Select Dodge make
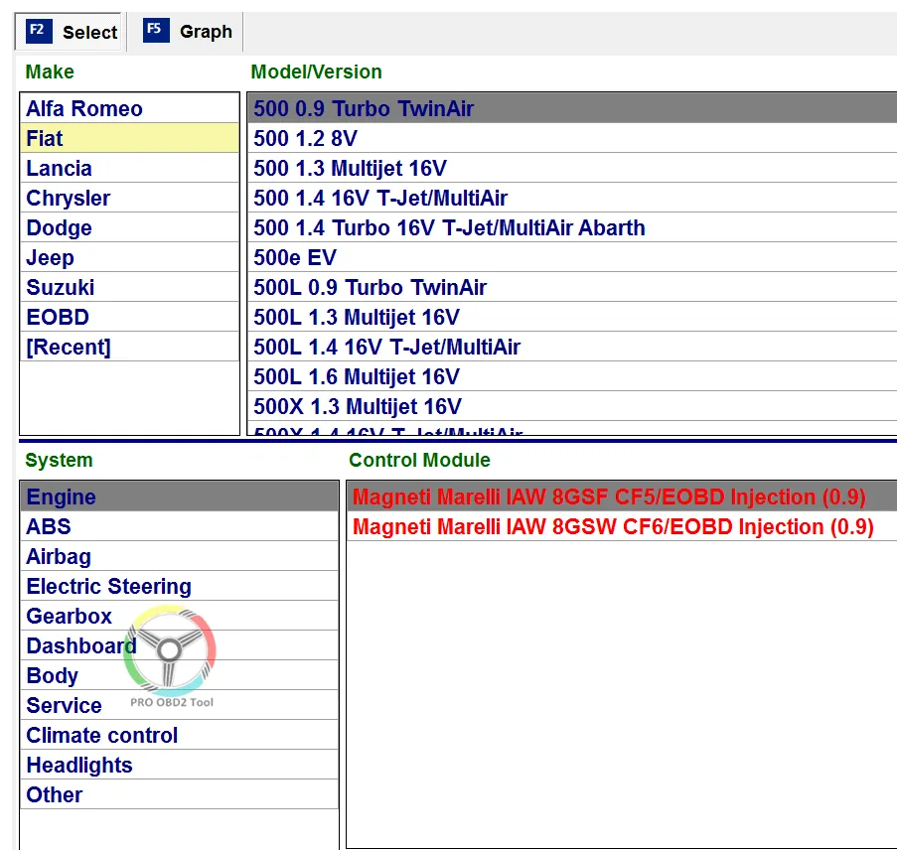Screen dimensions: 897x850 (x=129, y=227)
